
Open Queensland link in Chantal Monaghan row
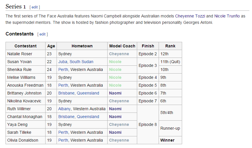click(x=88, y=117)
